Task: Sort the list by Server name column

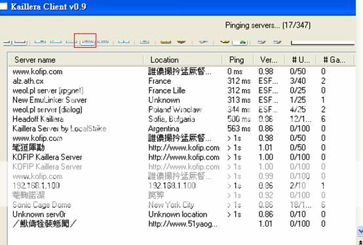Action: [x=76, y=60]
